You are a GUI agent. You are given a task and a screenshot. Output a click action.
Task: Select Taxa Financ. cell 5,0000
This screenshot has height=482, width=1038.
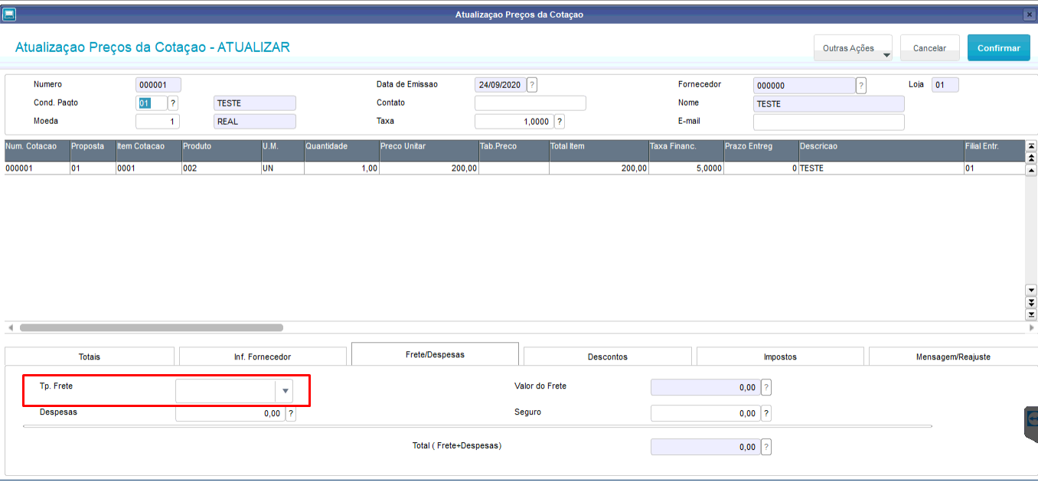pyautogui.click(x=685, y=168)
